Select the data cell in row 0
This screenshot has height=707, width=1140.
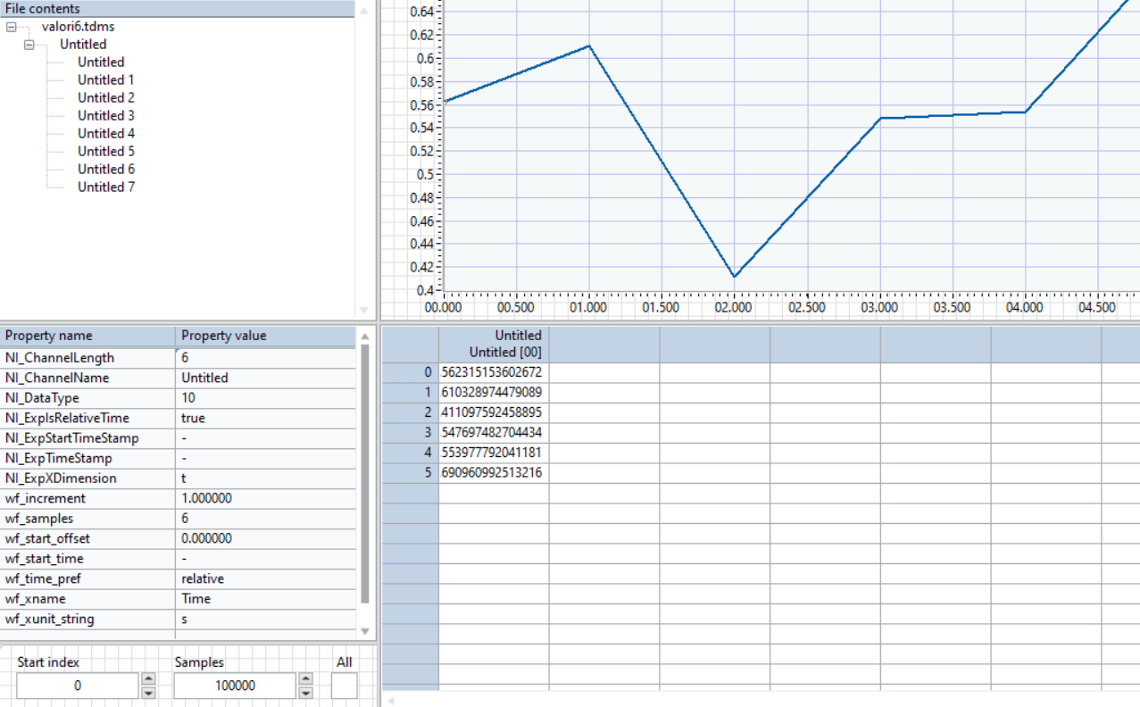coord(491,372)
